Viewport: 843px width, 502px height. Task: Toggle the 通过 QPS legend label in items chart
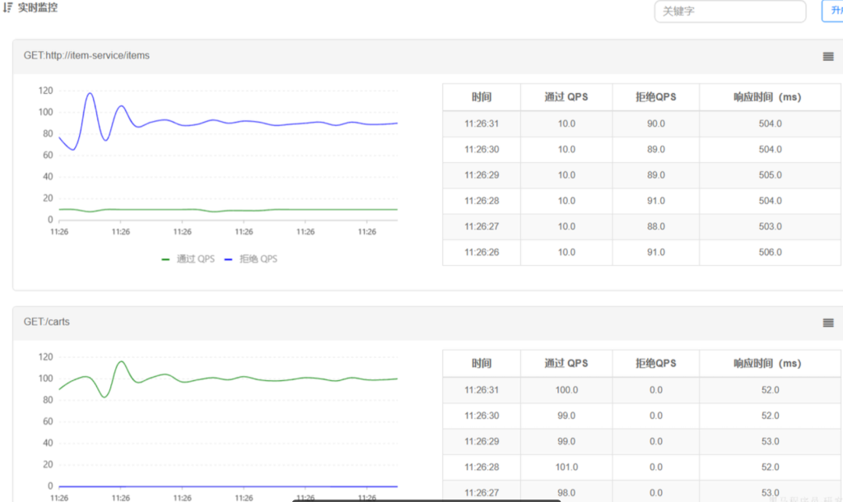195,258
